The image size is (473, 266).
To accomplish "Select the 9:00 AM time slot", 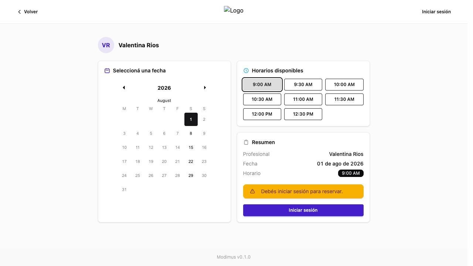I will (x=262, y=85).
